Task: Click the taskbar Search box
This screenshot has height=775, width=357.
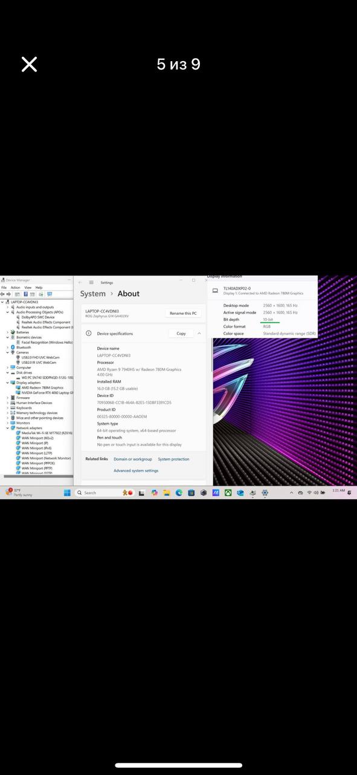Action: pyautogui.click(x=96, y=493)
